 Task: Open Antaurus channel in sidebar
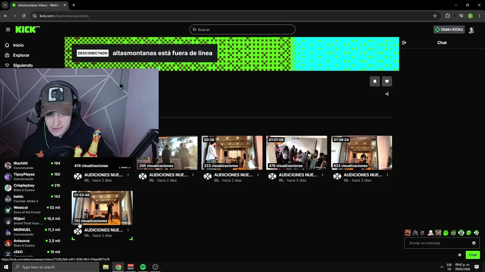pos(32,243)
